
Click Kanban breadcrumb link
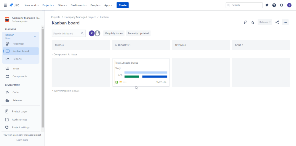pos(104,17)
